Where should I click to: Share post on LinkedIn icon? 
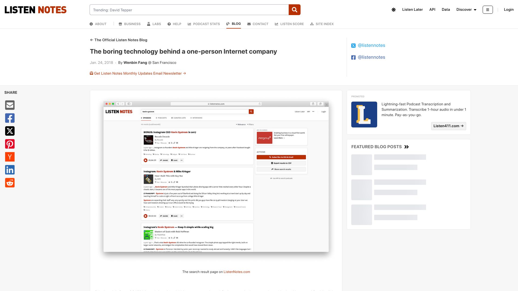click(10, 170)
